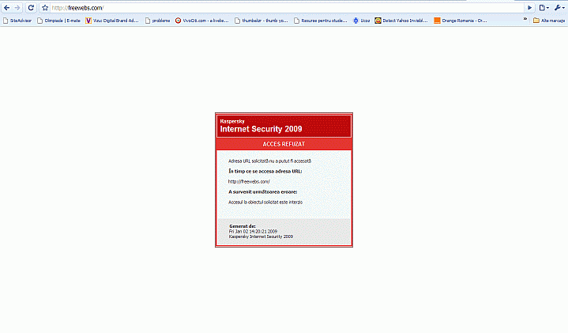This screenshot has height=333, width=568.
Task: Open the thumbalizr bookmark
Action: [261, 21]
